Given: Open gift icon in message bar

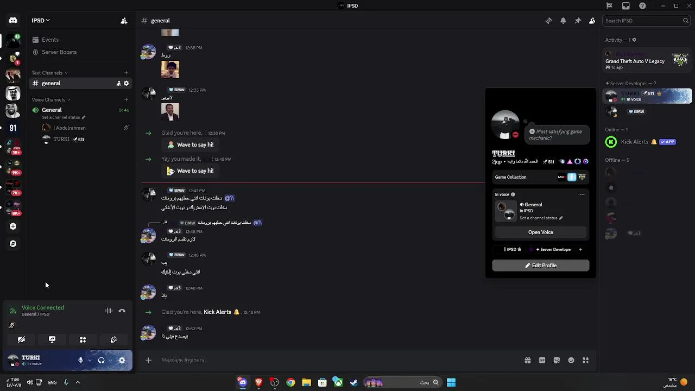Looking at the screenshot, I should pyautogui.click(x=527, y=360).
